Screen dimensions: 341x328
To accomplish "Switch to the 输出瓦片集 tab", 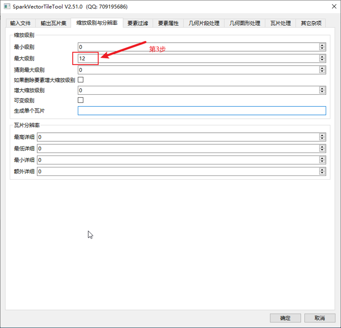I will click(53, 23).
